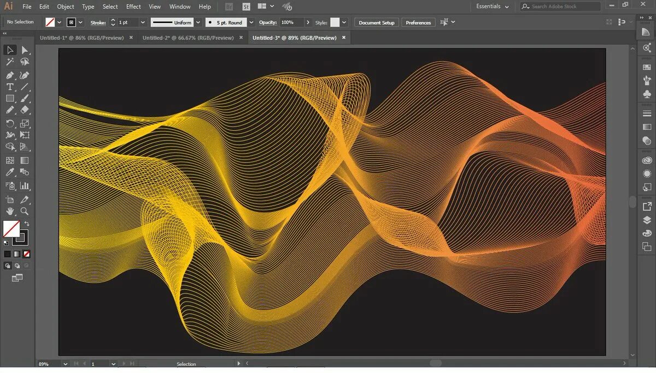
Task: Set paint mode to Color
Action: [7, 254]
